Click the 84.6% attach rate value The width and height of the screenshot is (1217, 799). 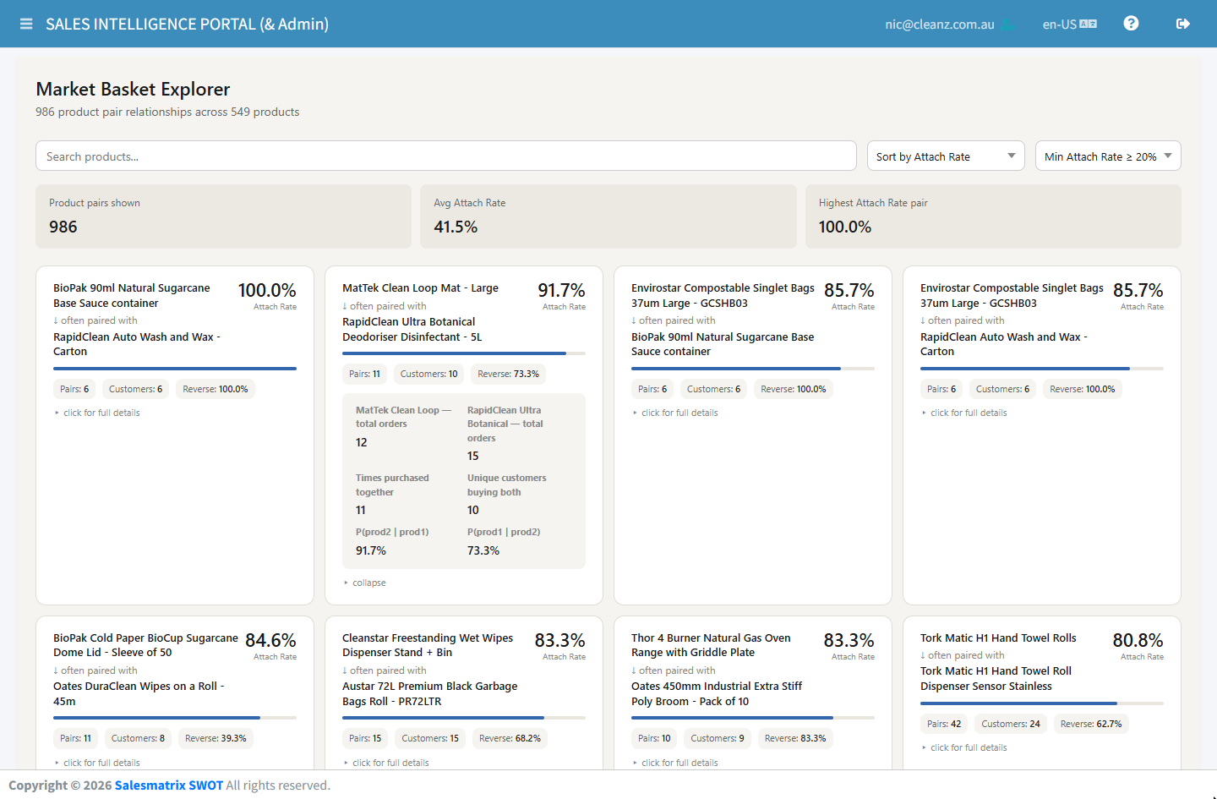tap(270, 641)
